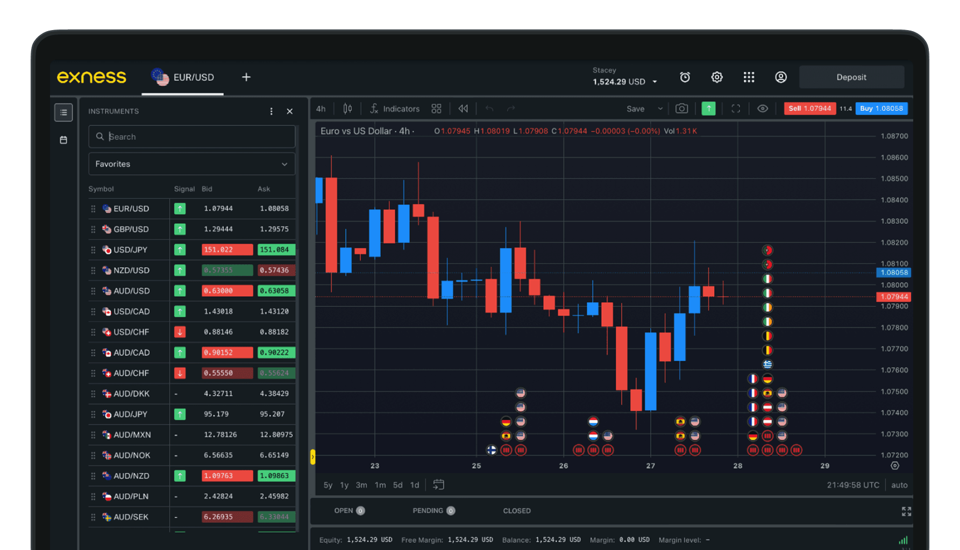Click the user profile icon

(780, 77)
